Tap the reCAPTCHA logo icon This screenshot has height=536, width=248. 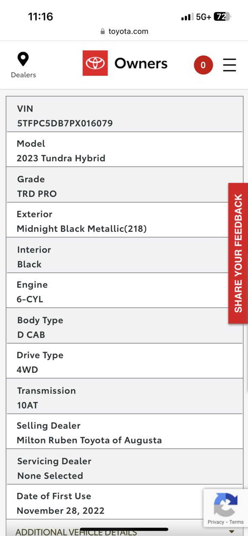pyautogui.click(x=225, y=505)
